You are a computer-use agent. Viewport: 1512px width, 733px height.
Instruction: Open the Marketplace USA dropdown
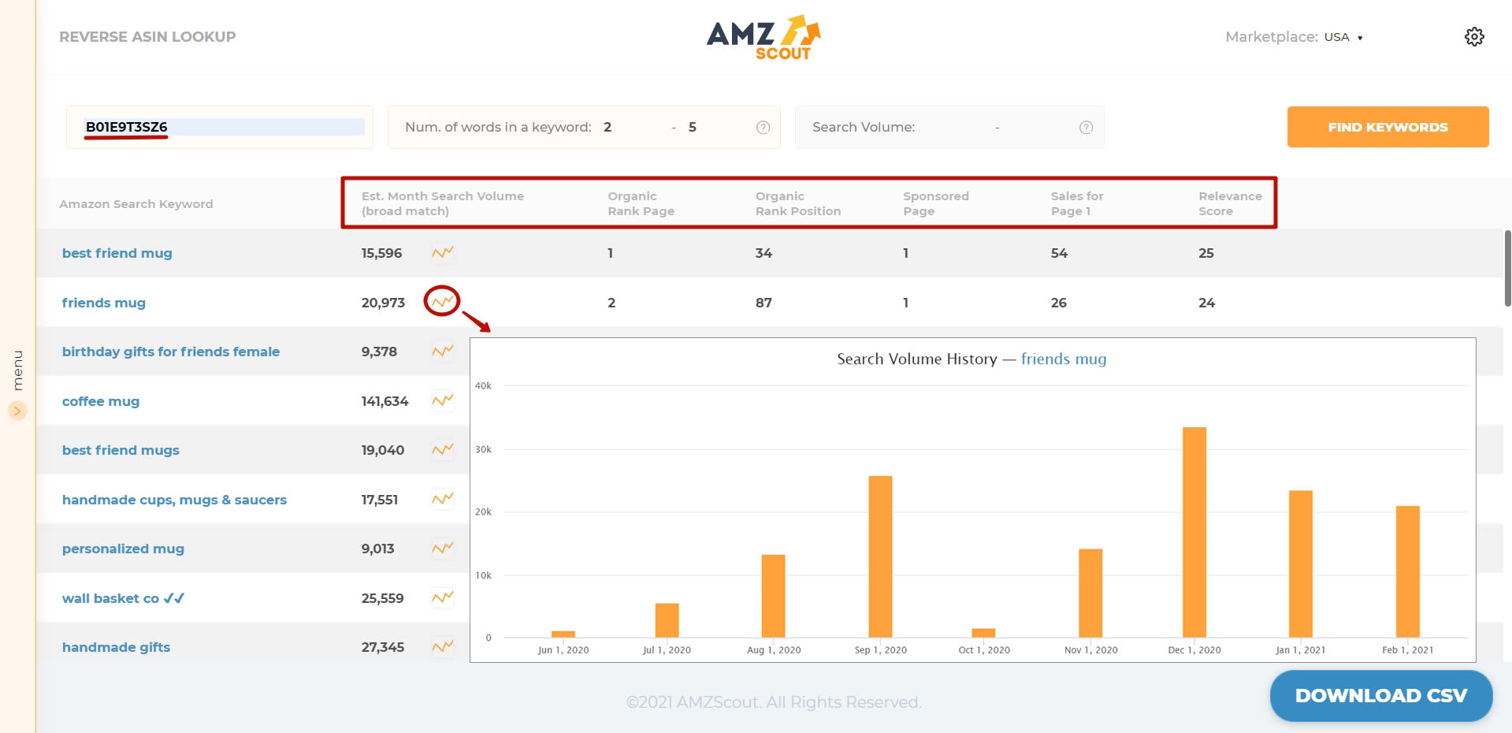coord(1340,36)
